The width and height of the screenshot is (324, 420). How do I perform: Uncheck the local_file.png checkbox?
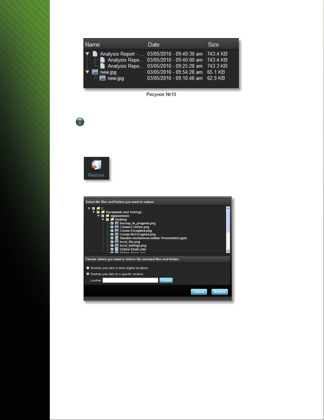tap(112, 242)
